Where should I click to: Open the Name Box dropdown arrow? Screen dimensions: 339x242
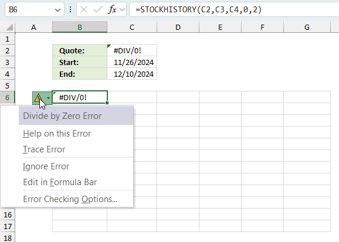[57, 10]
